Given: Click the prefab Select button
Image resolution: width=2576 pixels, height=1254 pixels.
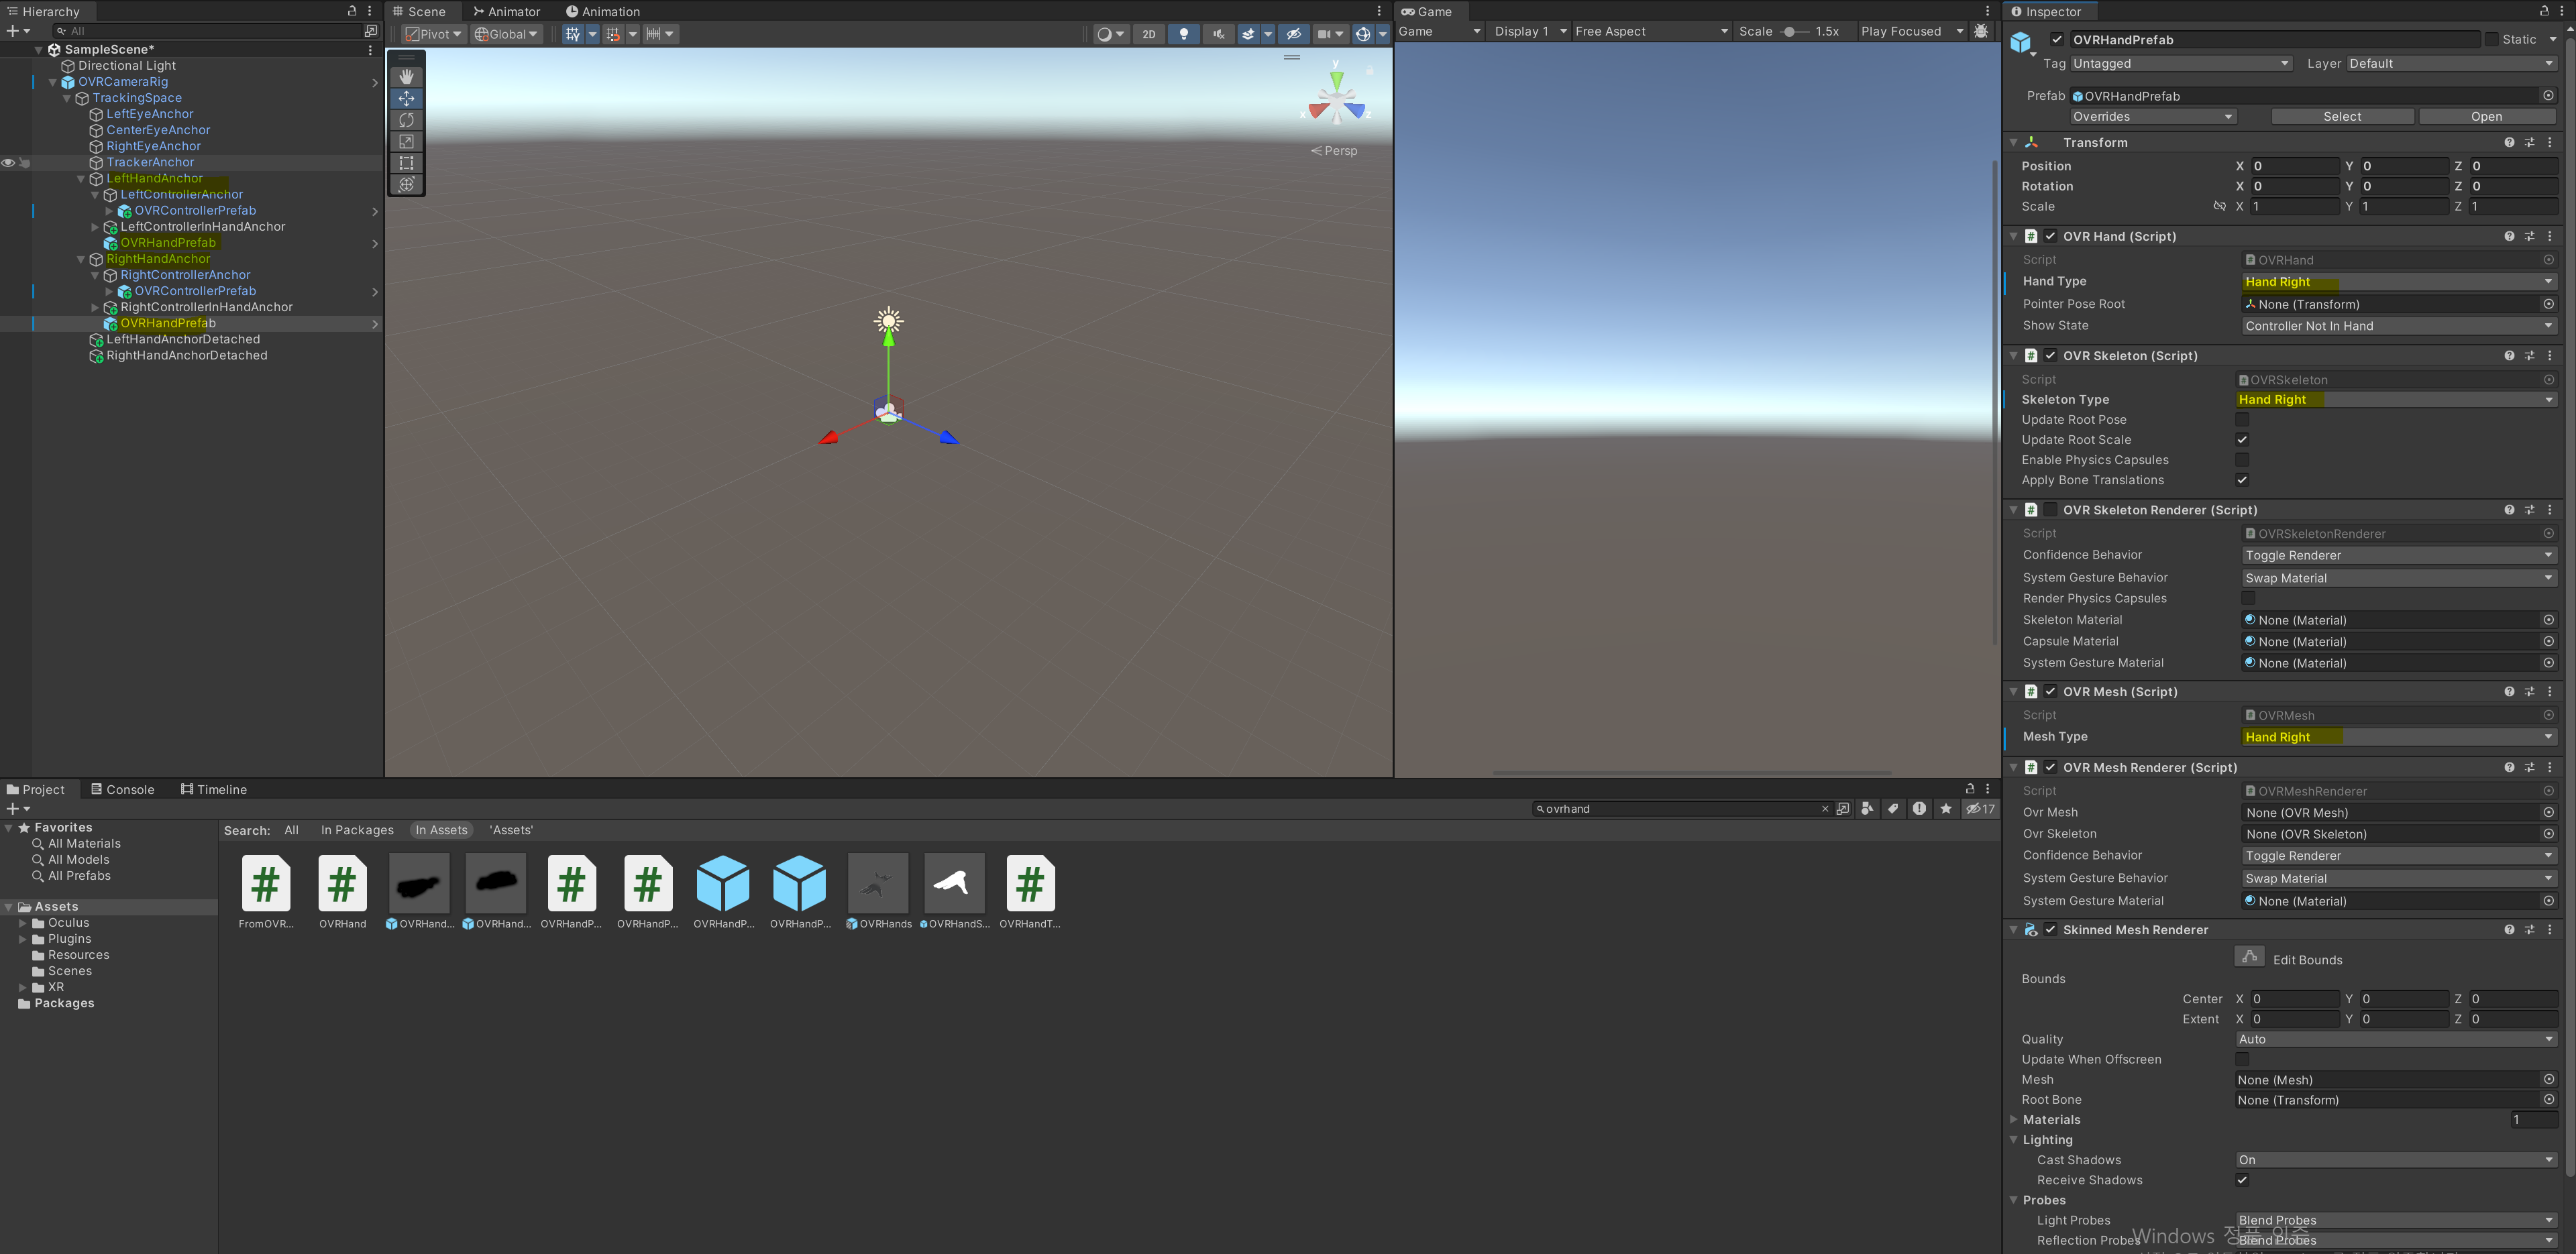Looking at the screenshot, I should pos(2342,117).
